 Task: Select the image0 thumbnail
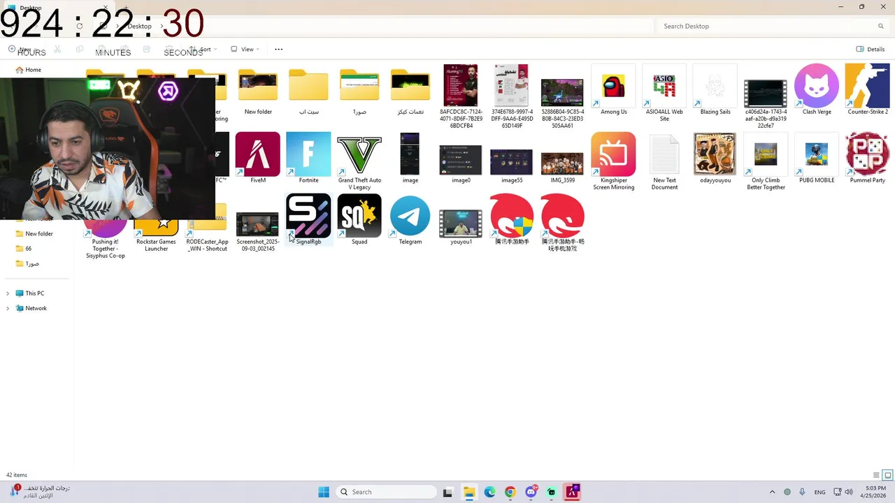(x=461, y=160)
